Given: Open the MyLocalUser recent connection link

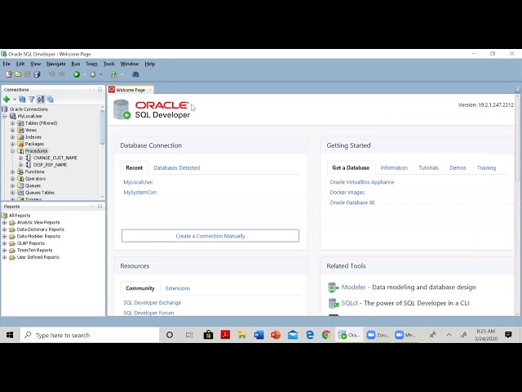Looking at the screenshot, I should click(x=138, y=182).
